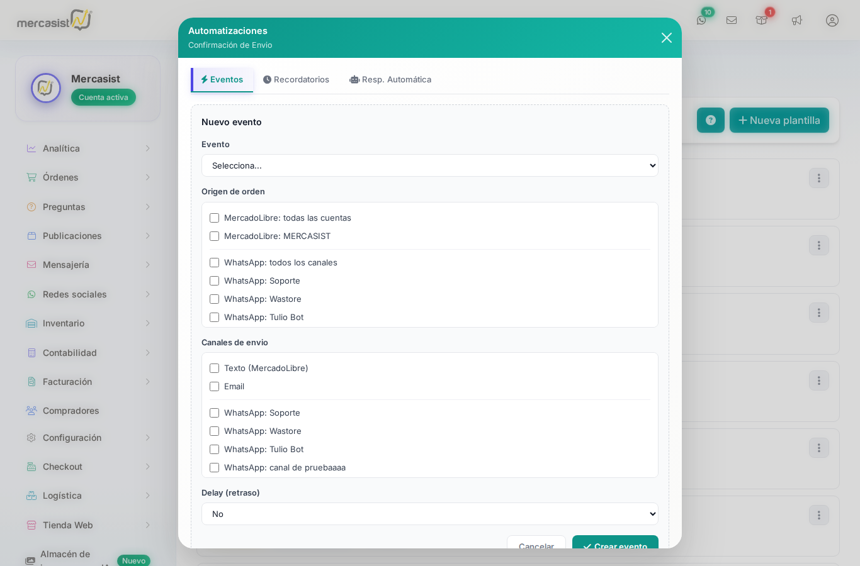Open the mail envelope icon in header

(x=732, y=20)
